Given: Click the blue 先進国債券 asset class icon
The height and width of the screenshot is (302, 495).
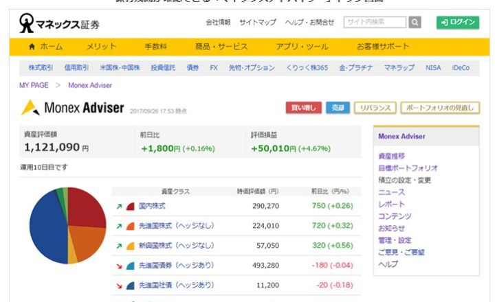Looking at the screenshot, I should pyautogui.click(x=130, y=266).
